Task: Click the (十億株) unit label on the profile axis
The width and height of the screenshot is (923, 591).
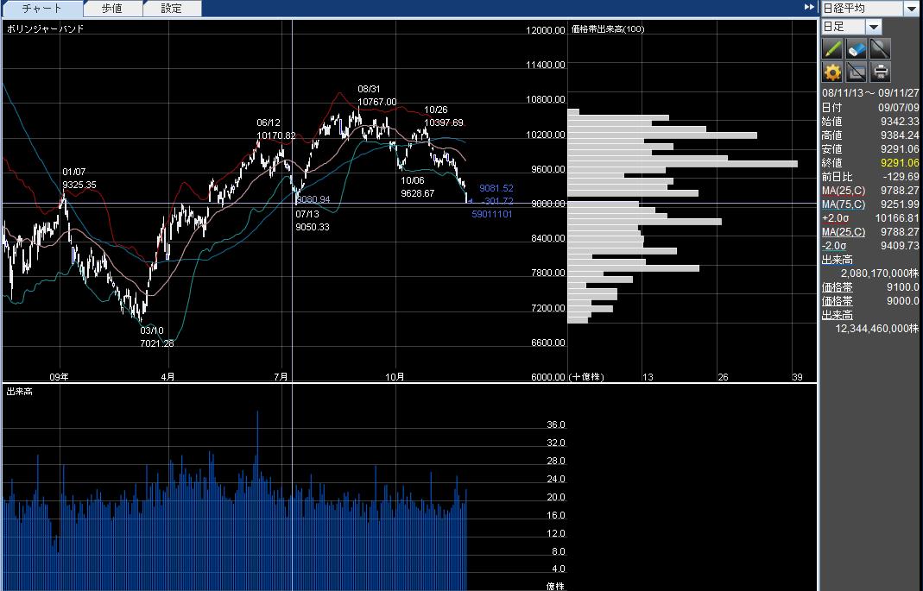Action: 586,377
